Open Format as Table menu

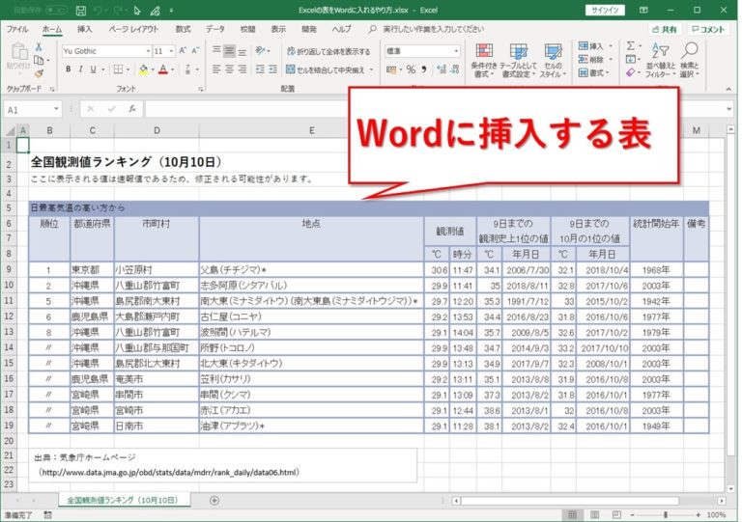pos(518,61)
